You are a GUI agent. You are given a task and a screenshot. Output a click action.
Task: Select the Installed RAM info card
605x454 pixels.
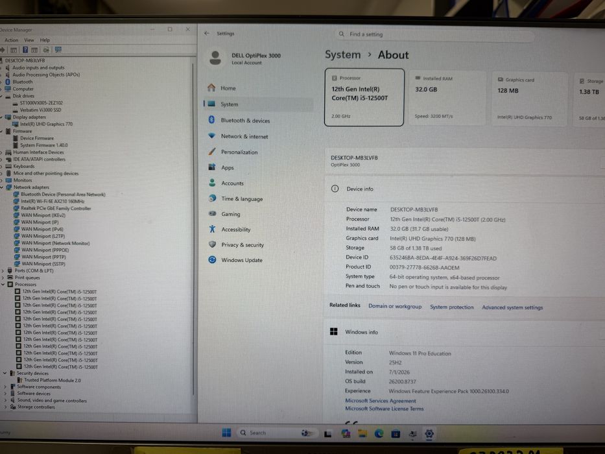tap(447, 98)
